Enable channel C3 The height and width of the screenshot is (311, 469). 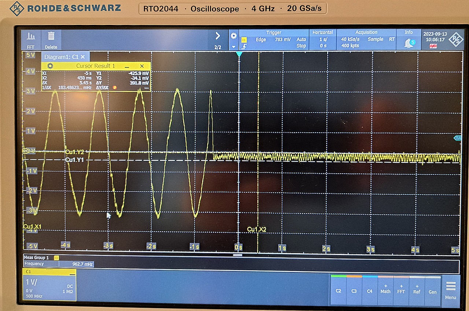tap(354, 291)
